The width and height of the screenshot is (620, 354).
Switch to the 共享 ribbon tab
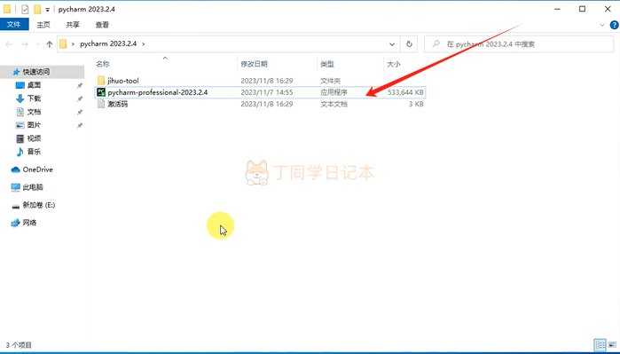point(73,25)
